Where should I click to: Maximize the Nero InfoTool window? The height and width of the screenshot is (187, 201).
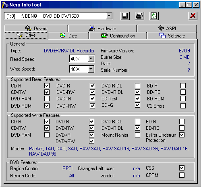pos(189,5)
